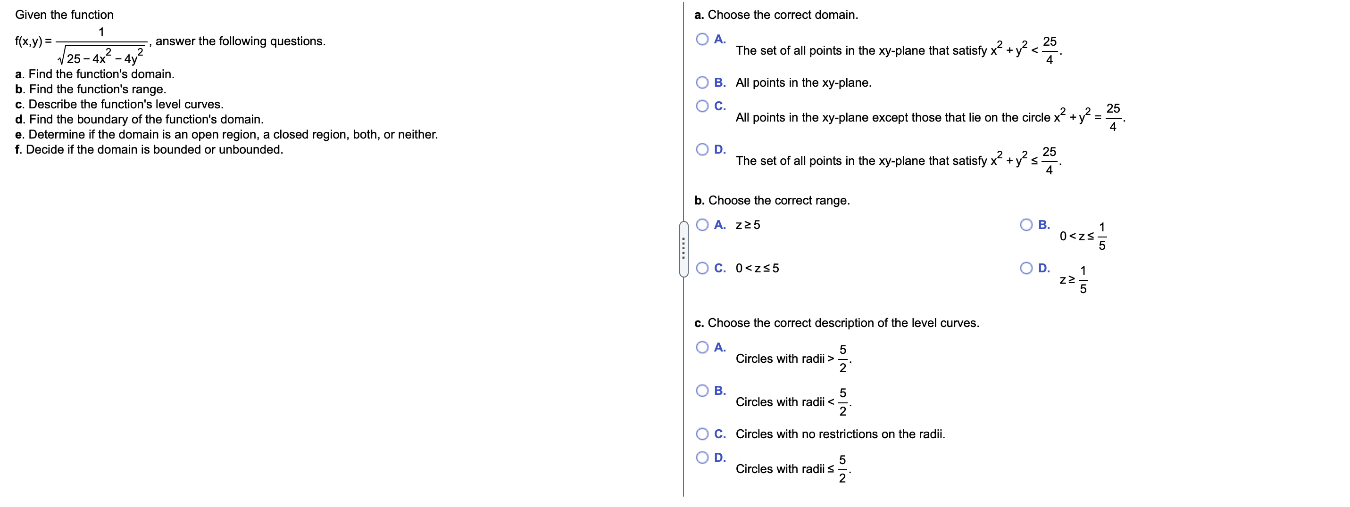Click item f about bounded or unbounded domain
The height and width of the screenshot is (507, 1350).
point(150,149)
